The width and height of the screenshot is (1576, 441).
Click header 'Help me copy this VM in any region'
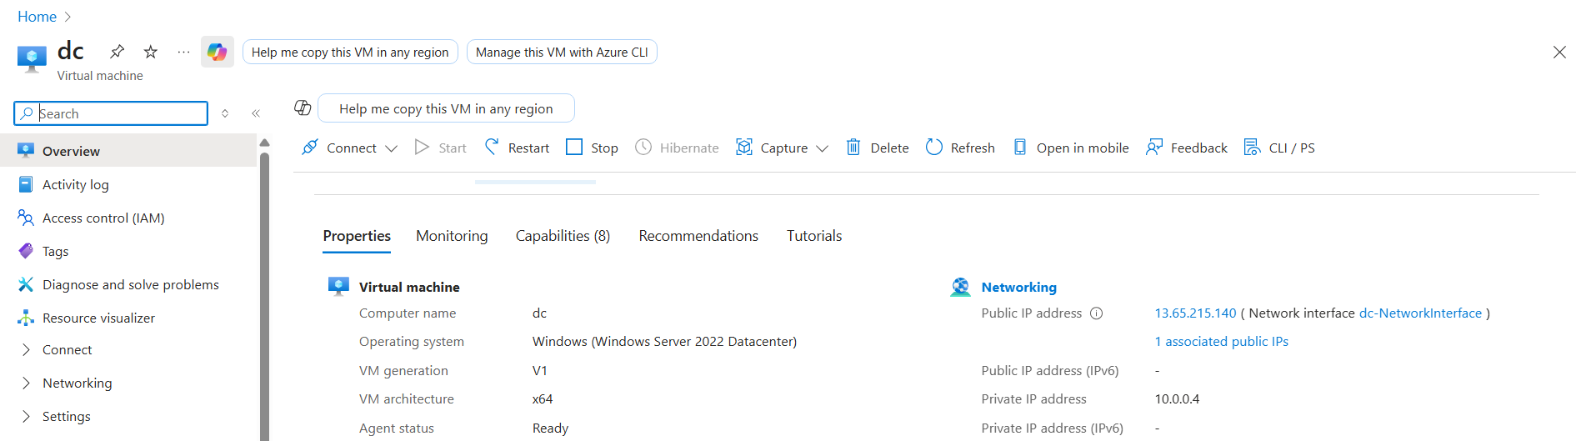(x=350, y=52)
